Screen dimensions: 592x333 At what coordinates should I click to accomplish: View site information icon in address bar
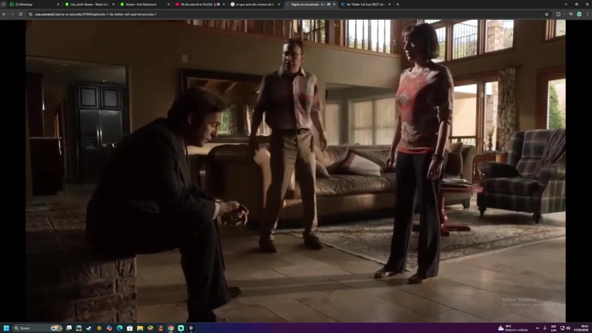coord(31,14)
